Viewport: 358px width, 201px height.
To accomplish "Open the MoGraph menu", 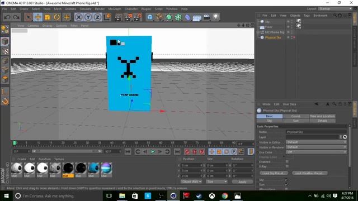I will click(x=115, y=9).
